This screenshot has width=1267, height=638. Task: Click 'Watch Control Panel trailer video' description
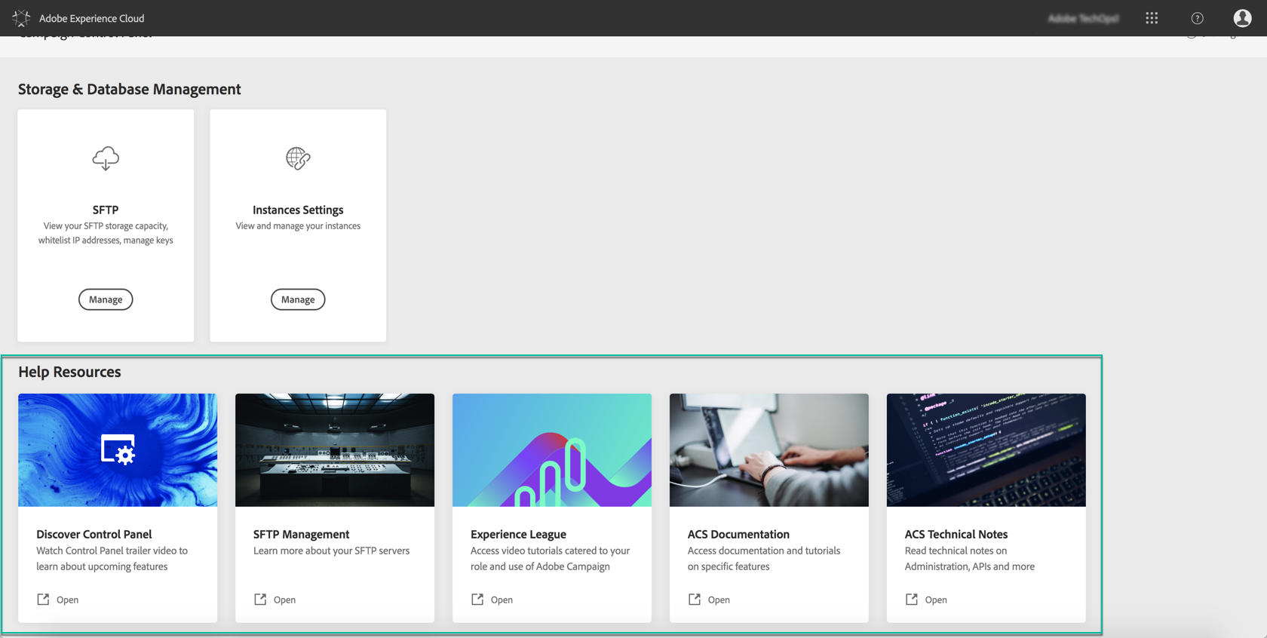coord(112,559)
